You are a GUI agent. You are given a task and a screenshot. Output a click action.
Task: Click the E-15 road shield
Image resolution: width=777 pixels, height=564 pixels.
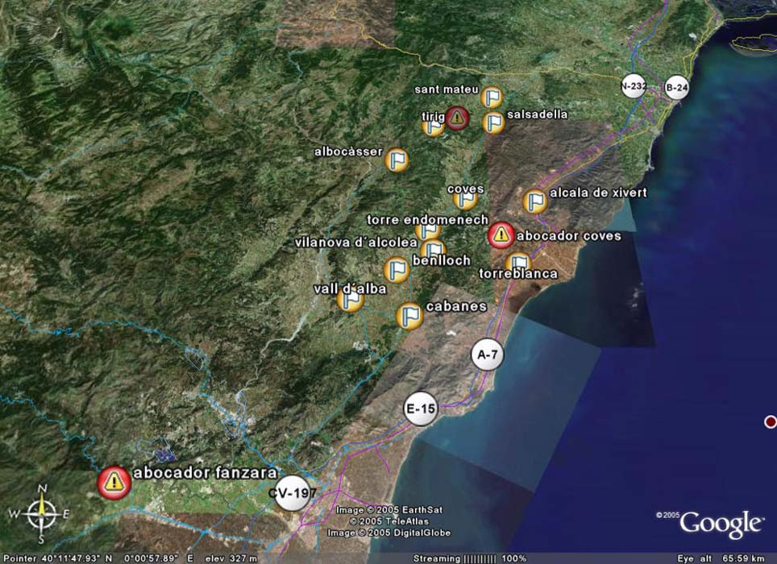(x=421, y=408)
